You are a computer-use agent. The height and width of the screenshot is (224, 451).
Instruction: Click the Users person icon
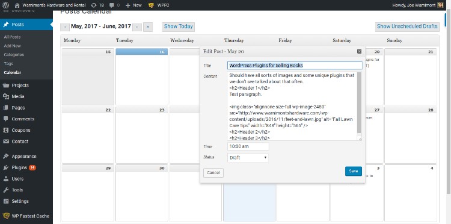pyautogui.click(x=6, y=179)
